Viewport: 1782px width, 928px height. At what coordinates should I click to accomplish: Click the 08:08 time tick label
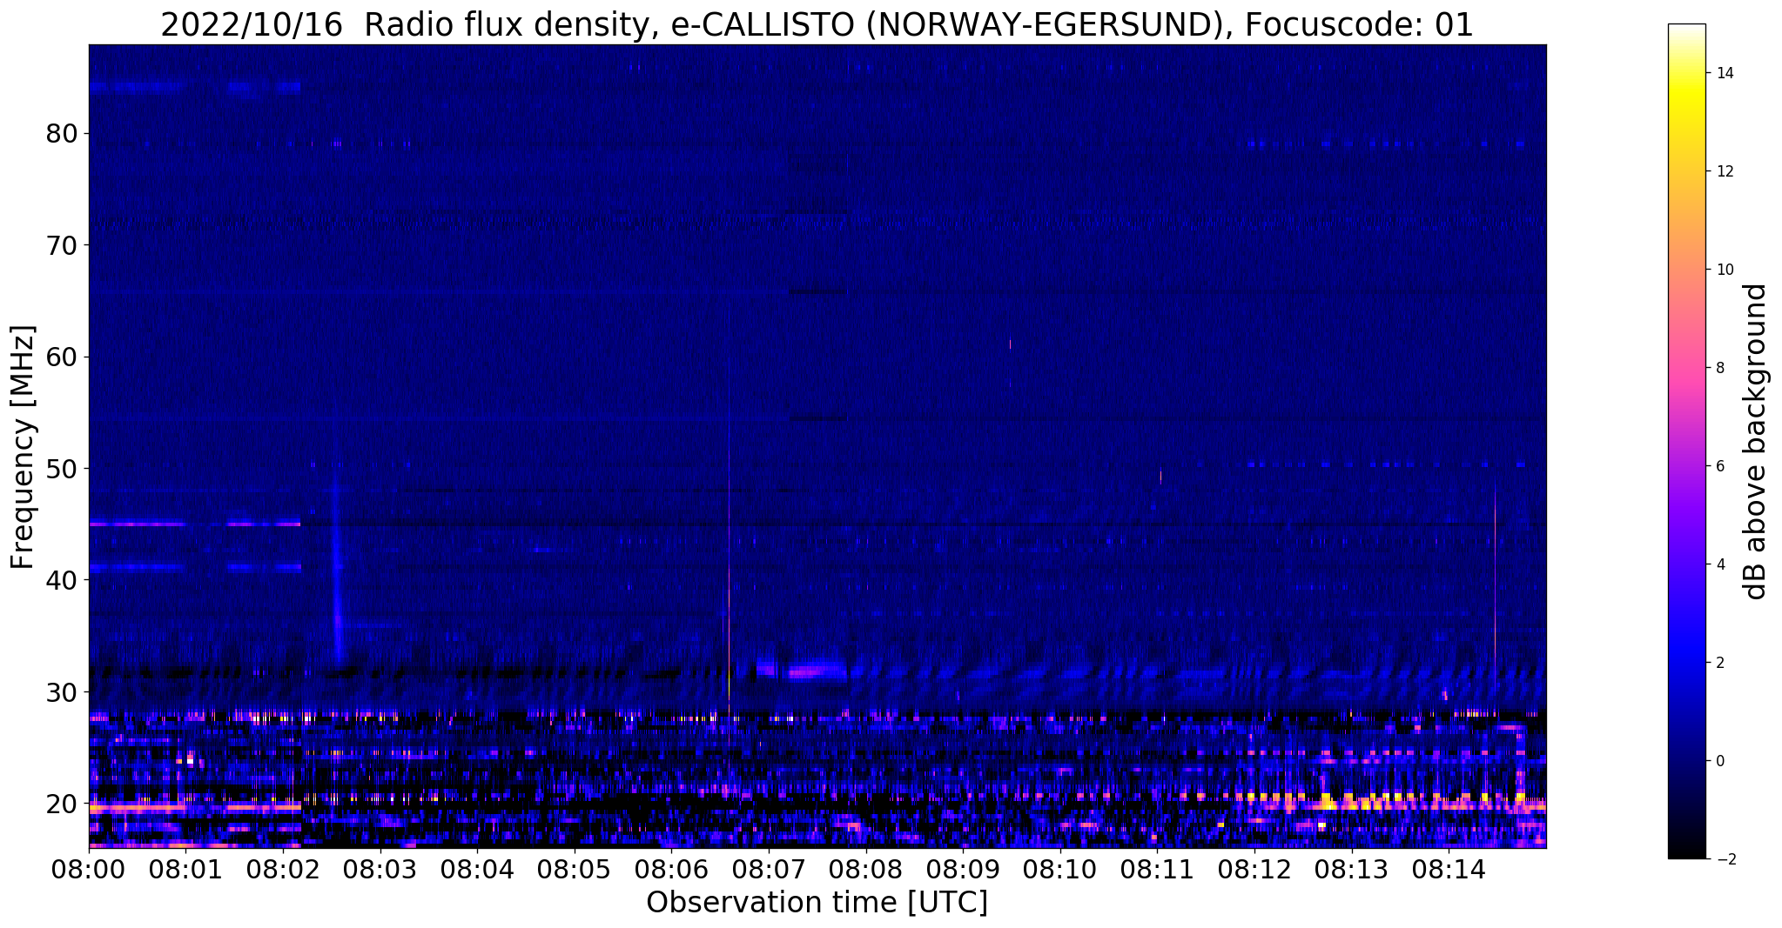pos(866,869)
